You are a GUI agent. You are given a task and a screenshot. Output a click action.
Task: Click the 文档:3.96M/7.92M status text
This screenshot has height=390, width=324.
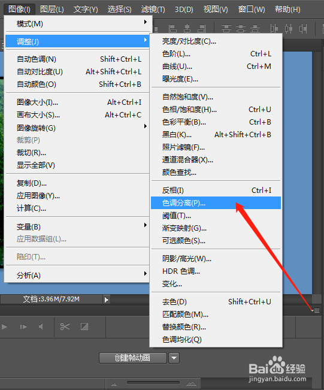pyautogui.click(x=52, y=299)
